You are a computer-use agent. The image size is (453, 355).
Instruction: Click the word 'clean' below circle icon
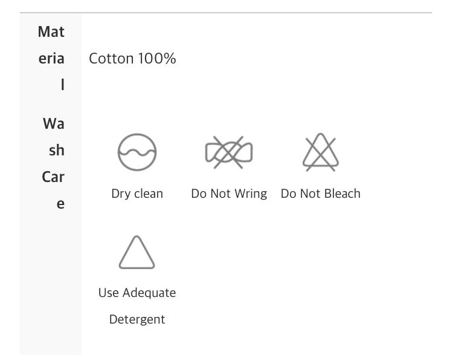[148, 194]
